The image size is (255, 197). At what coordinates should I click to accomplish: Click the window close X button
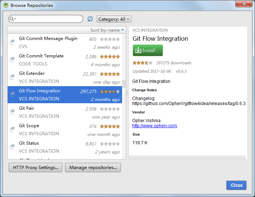click(244, 4)
